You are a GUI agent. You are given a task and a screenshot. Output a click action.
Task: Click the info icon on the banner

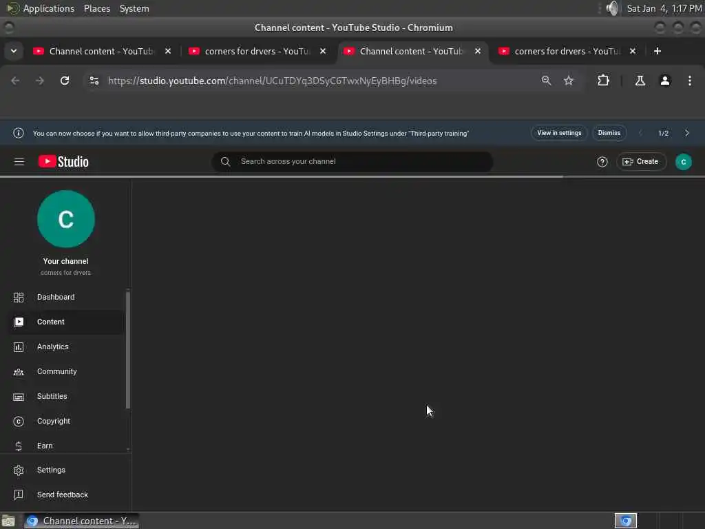pos(19,133)
